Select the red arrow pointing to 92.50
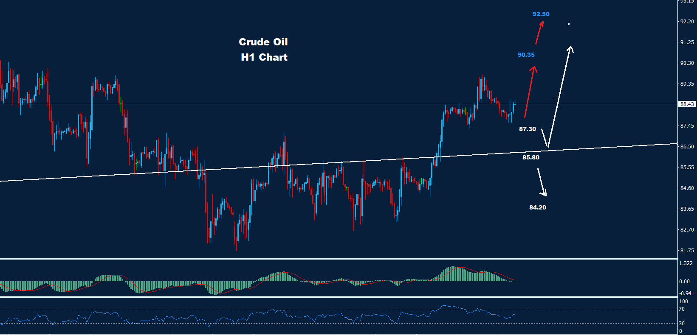 [x=539, y=32]
